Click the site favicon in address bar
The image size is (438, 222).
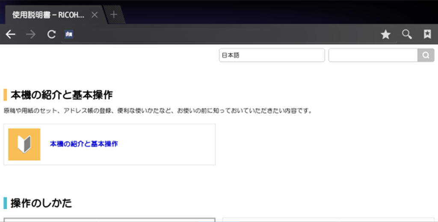click(x=69, y=35)
